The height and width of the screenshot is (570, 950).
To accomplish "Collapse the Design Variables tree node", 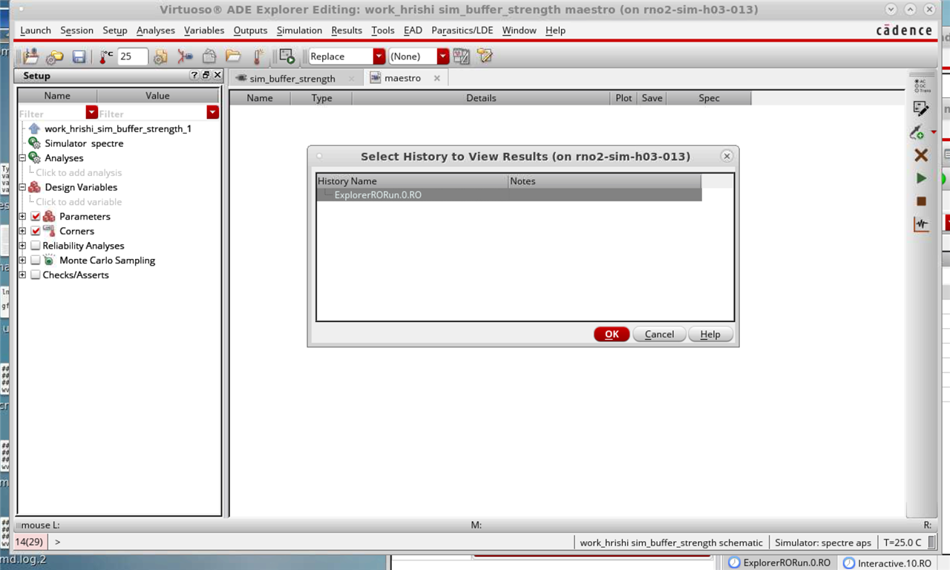I will coord(22,187).
